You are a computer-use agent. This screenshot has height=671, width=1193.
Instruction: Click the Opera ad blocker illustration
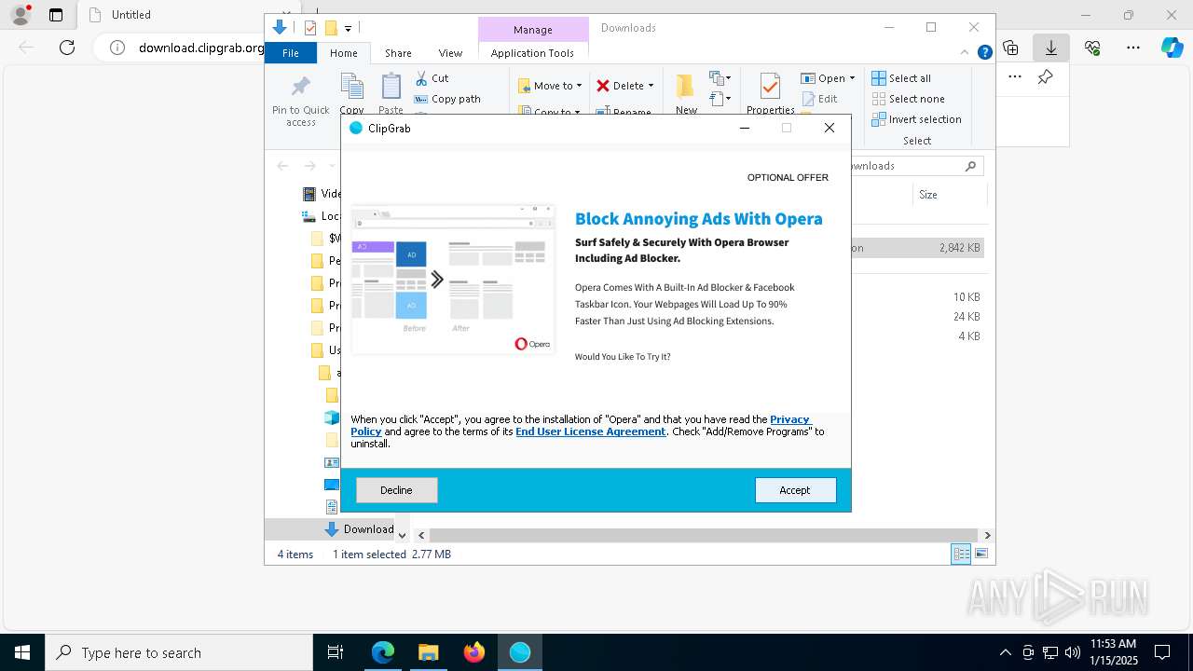click(453, 280)
